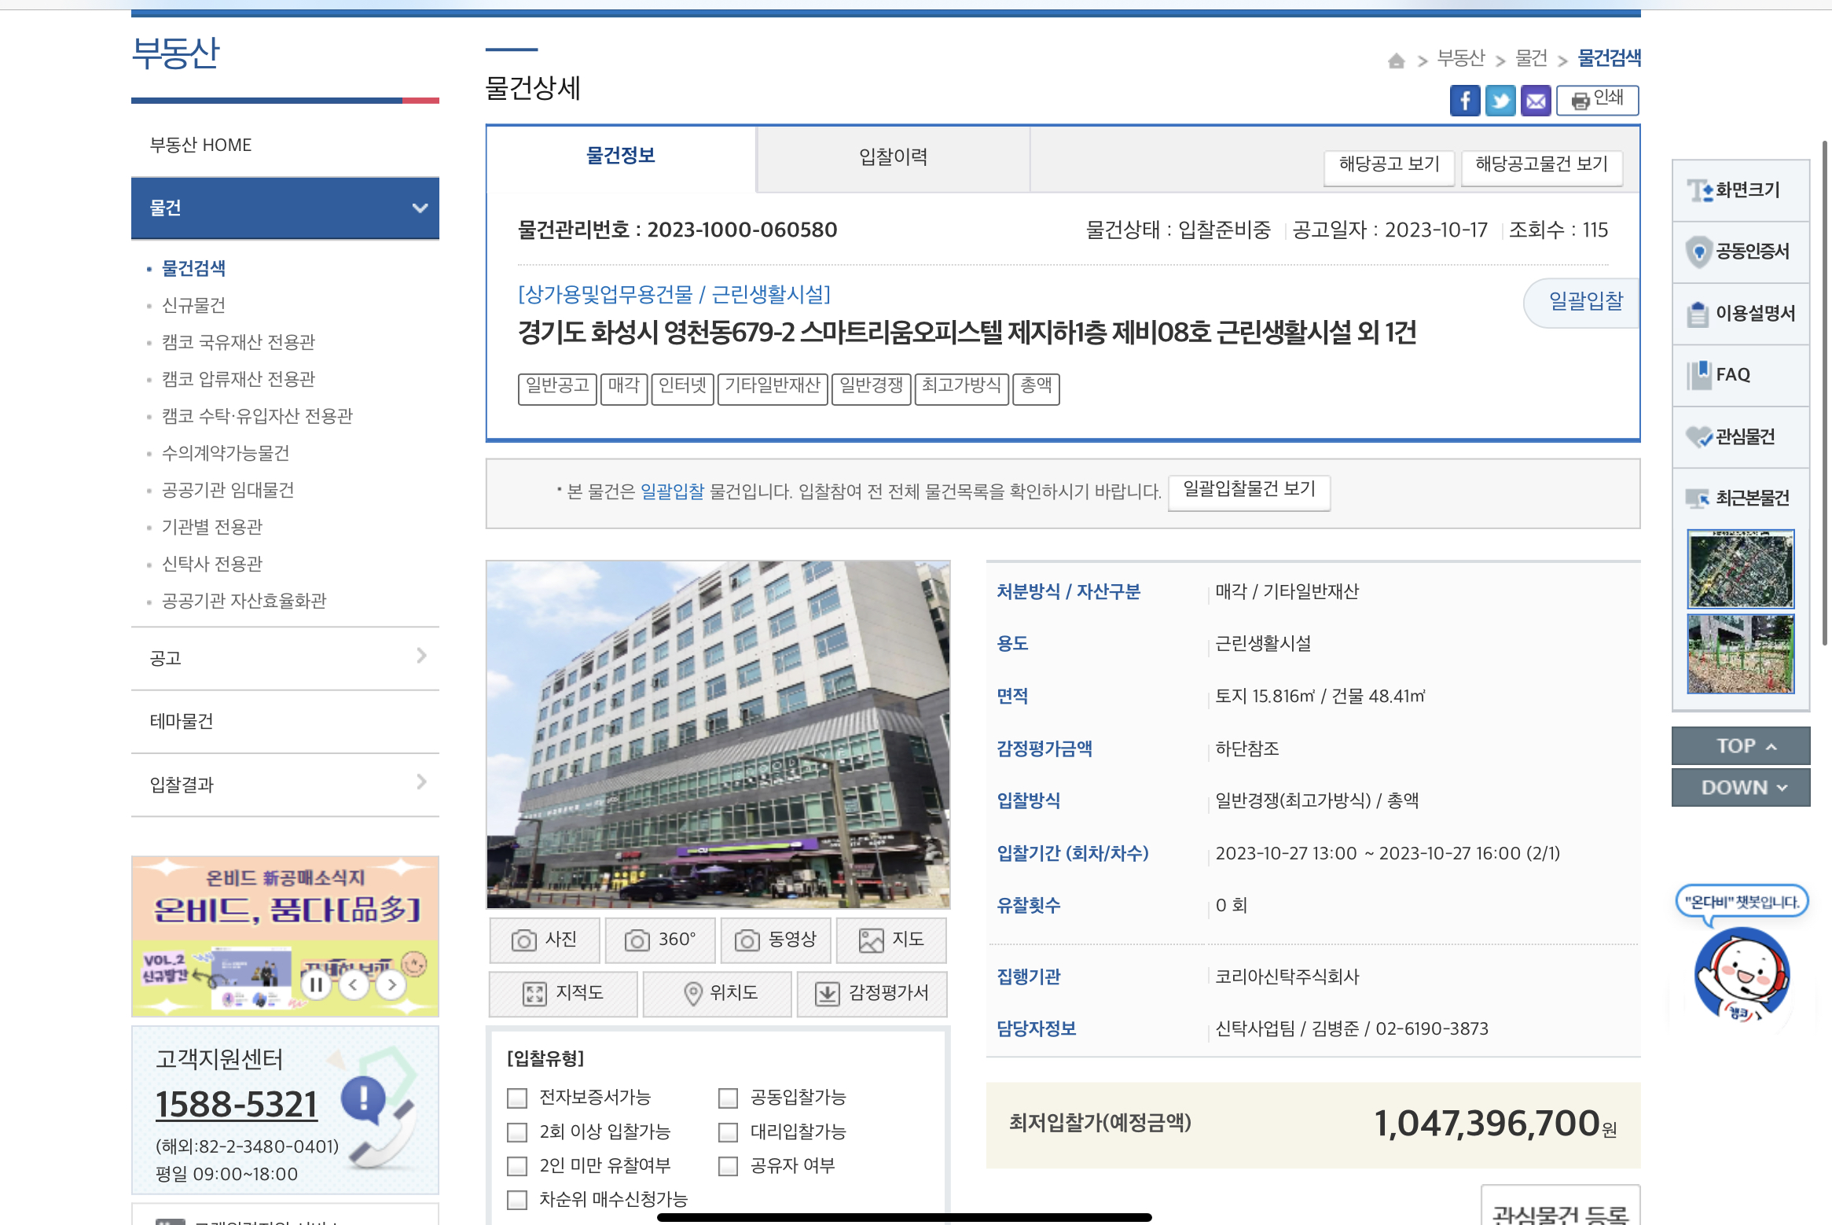This screenshot has width=1832, height=1225.
Task: Collapse the 물건 sidebar menu
Action: [x=420, y=208]
